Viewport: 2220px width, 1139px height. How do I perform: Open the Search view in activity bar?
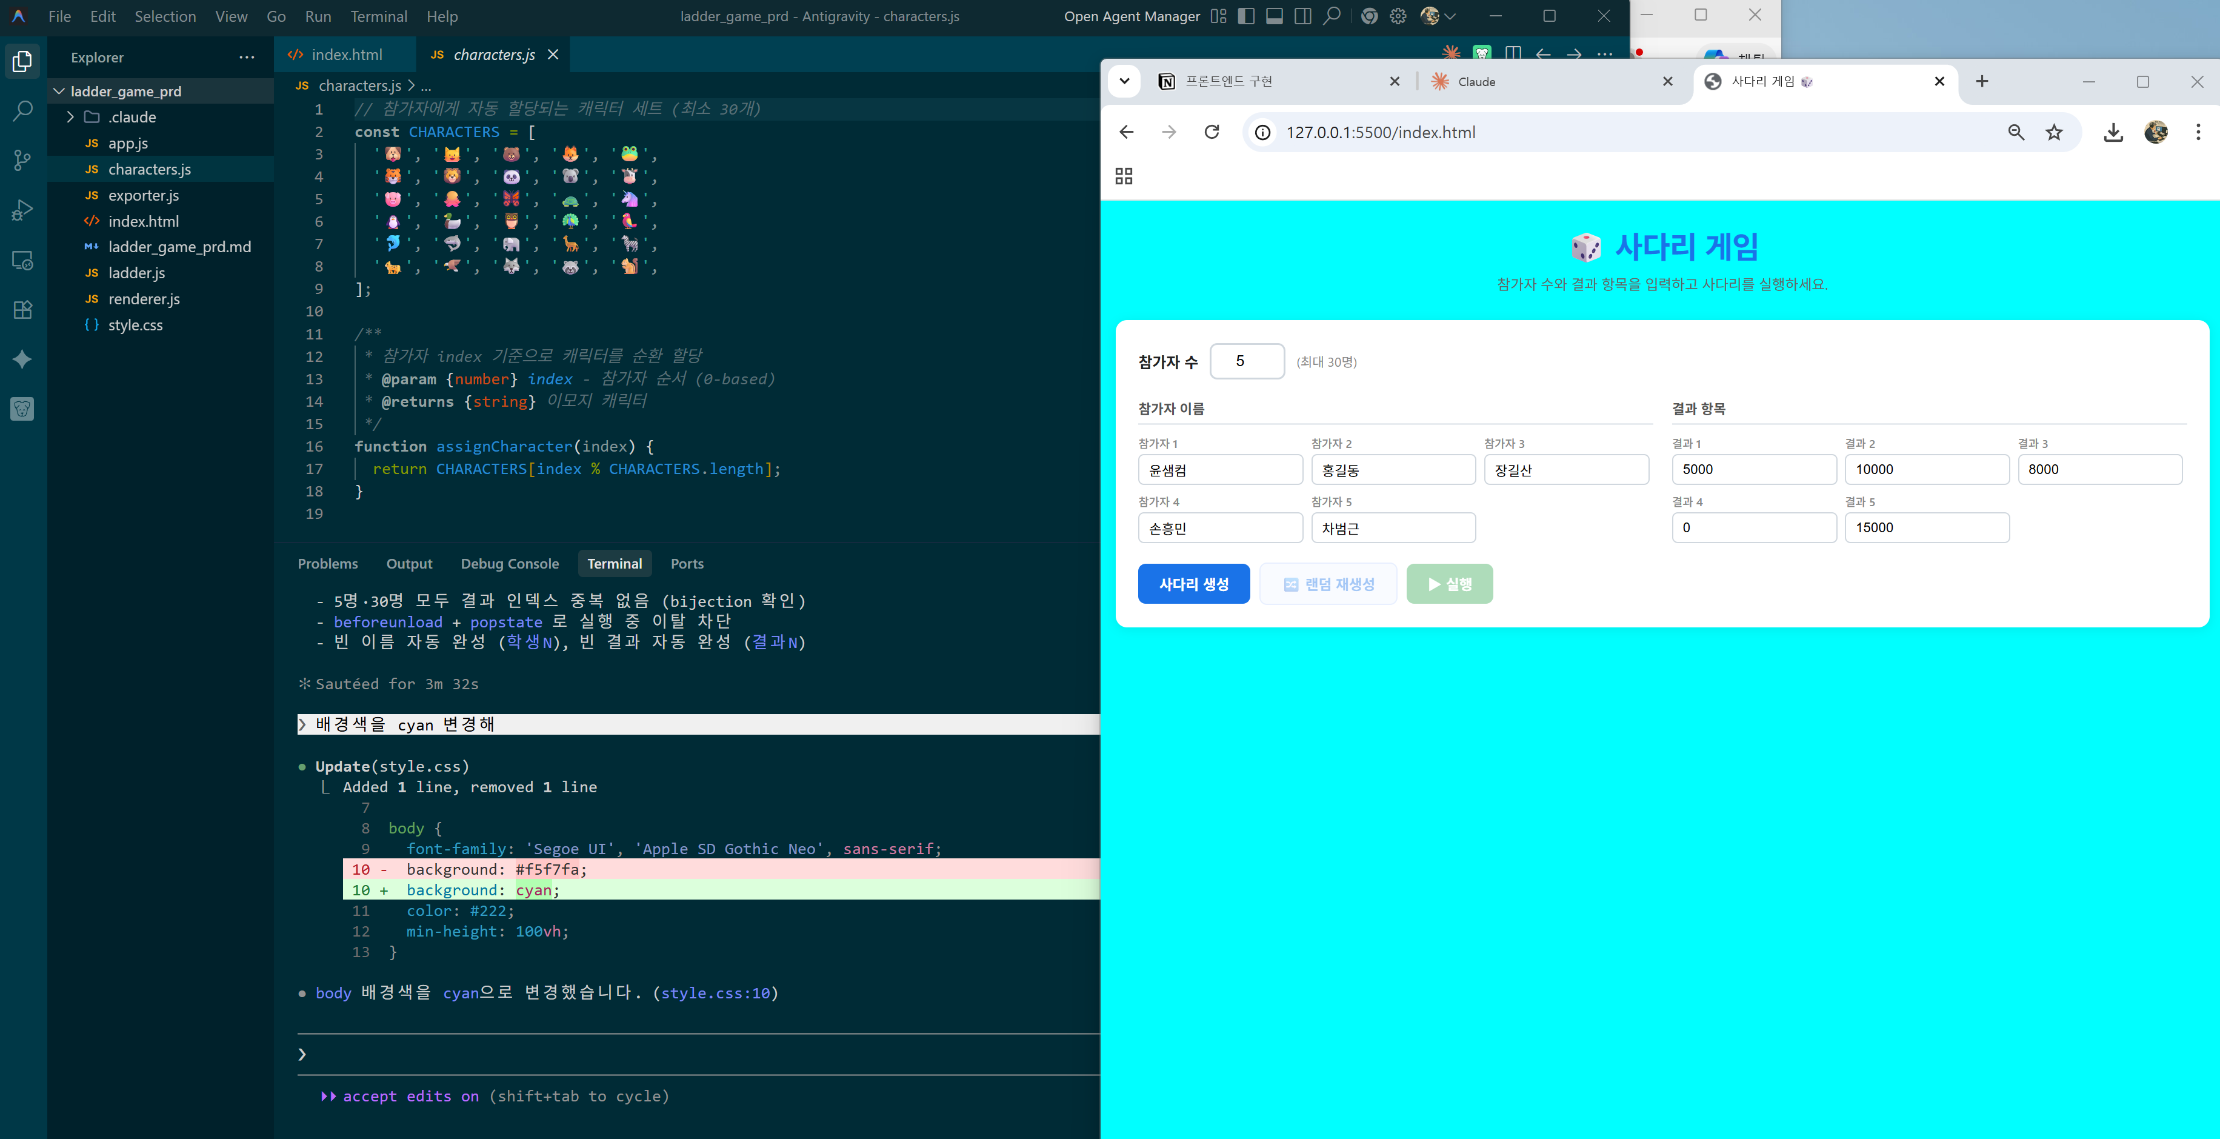pos(23,111)
